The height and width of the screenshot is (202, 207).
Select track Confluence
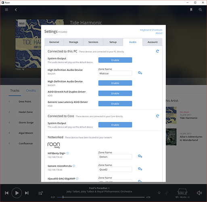[x=26, y=143]
